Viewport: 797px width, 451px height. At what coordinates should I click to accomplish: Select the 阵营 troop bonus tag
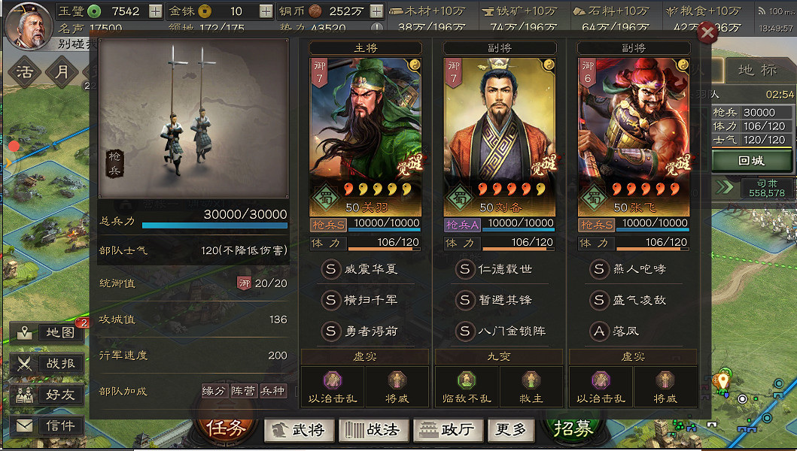[244, 391]
